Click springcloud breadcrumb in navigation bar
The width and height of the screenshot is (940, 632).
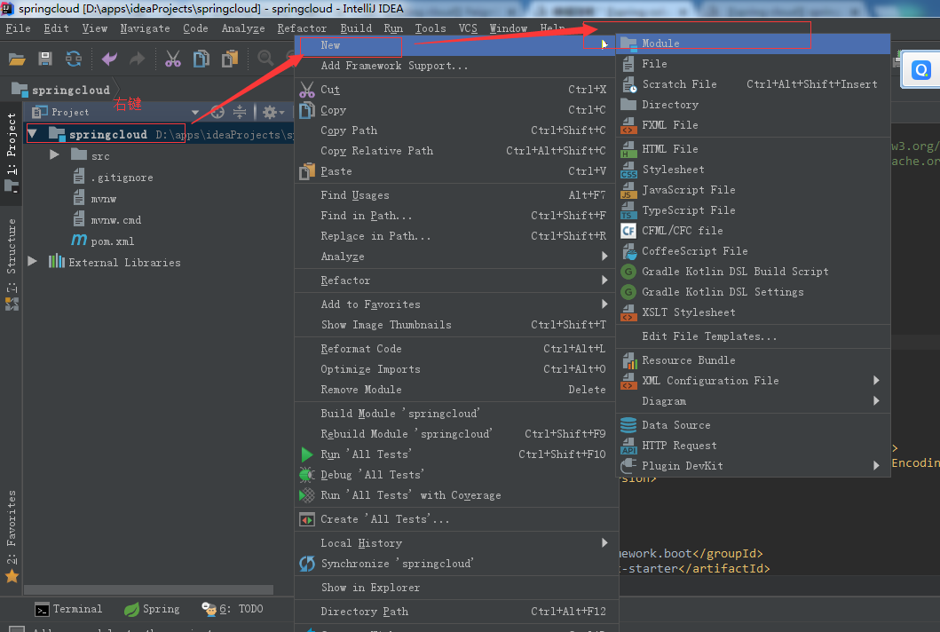61,90
